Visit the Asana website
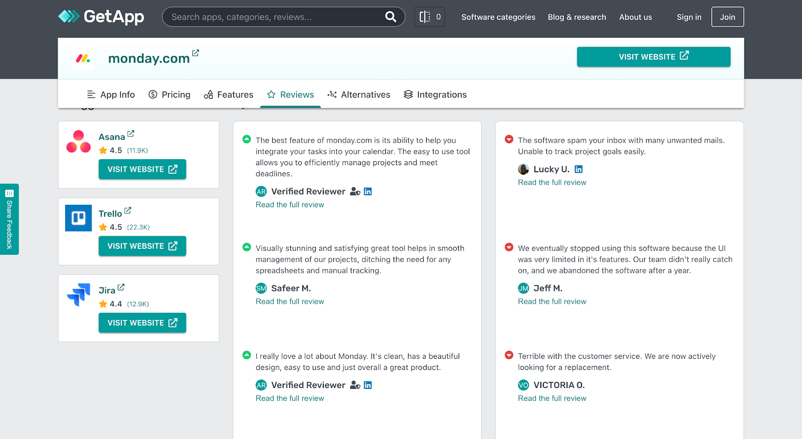This screenshot has height=439, width=802. pos(142,169)
